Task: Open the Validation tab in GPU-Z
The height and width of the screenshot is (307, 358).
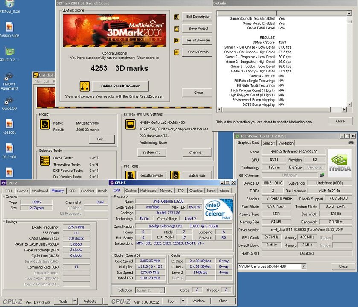Action: click(286, 143)
